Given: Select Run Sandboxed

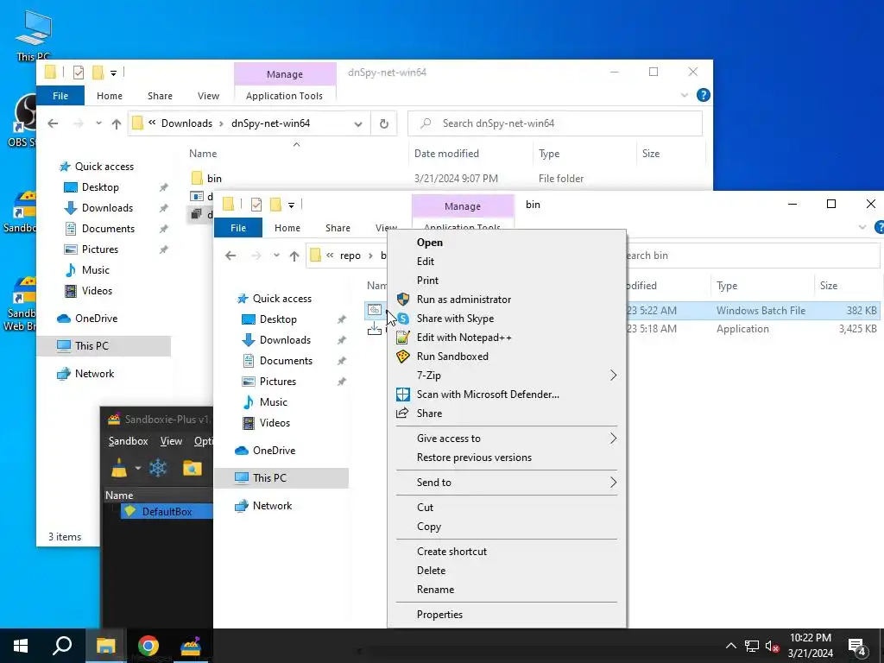Looking at the screenshot, I should click(507, 357).
